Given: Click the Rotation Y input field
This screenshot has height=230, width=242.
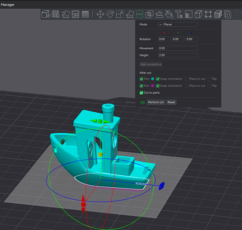Looking at the screenshot, I should 178,39.
